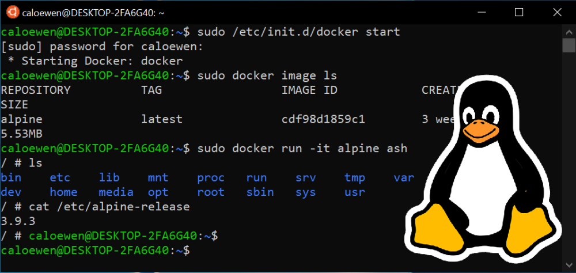Click the 'cat /etc/alpine-release' command text

(109, 207)
